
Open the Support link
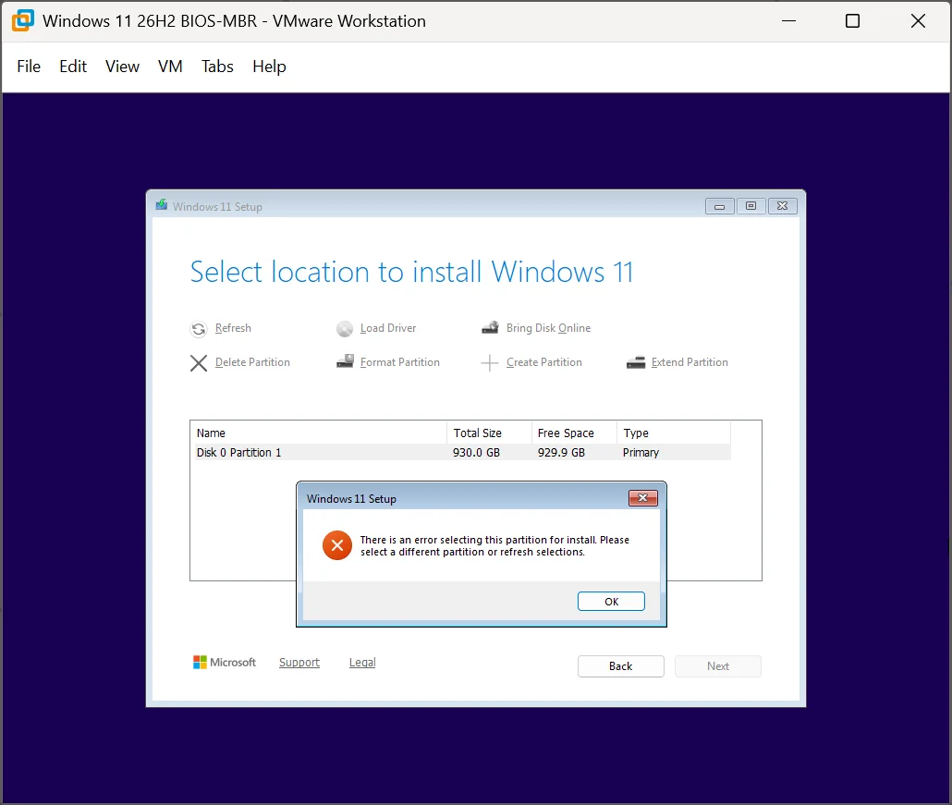(299, 663)
